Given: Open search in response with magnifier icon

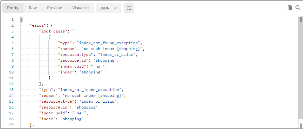Looking at the screenshot, I should 297,8.
